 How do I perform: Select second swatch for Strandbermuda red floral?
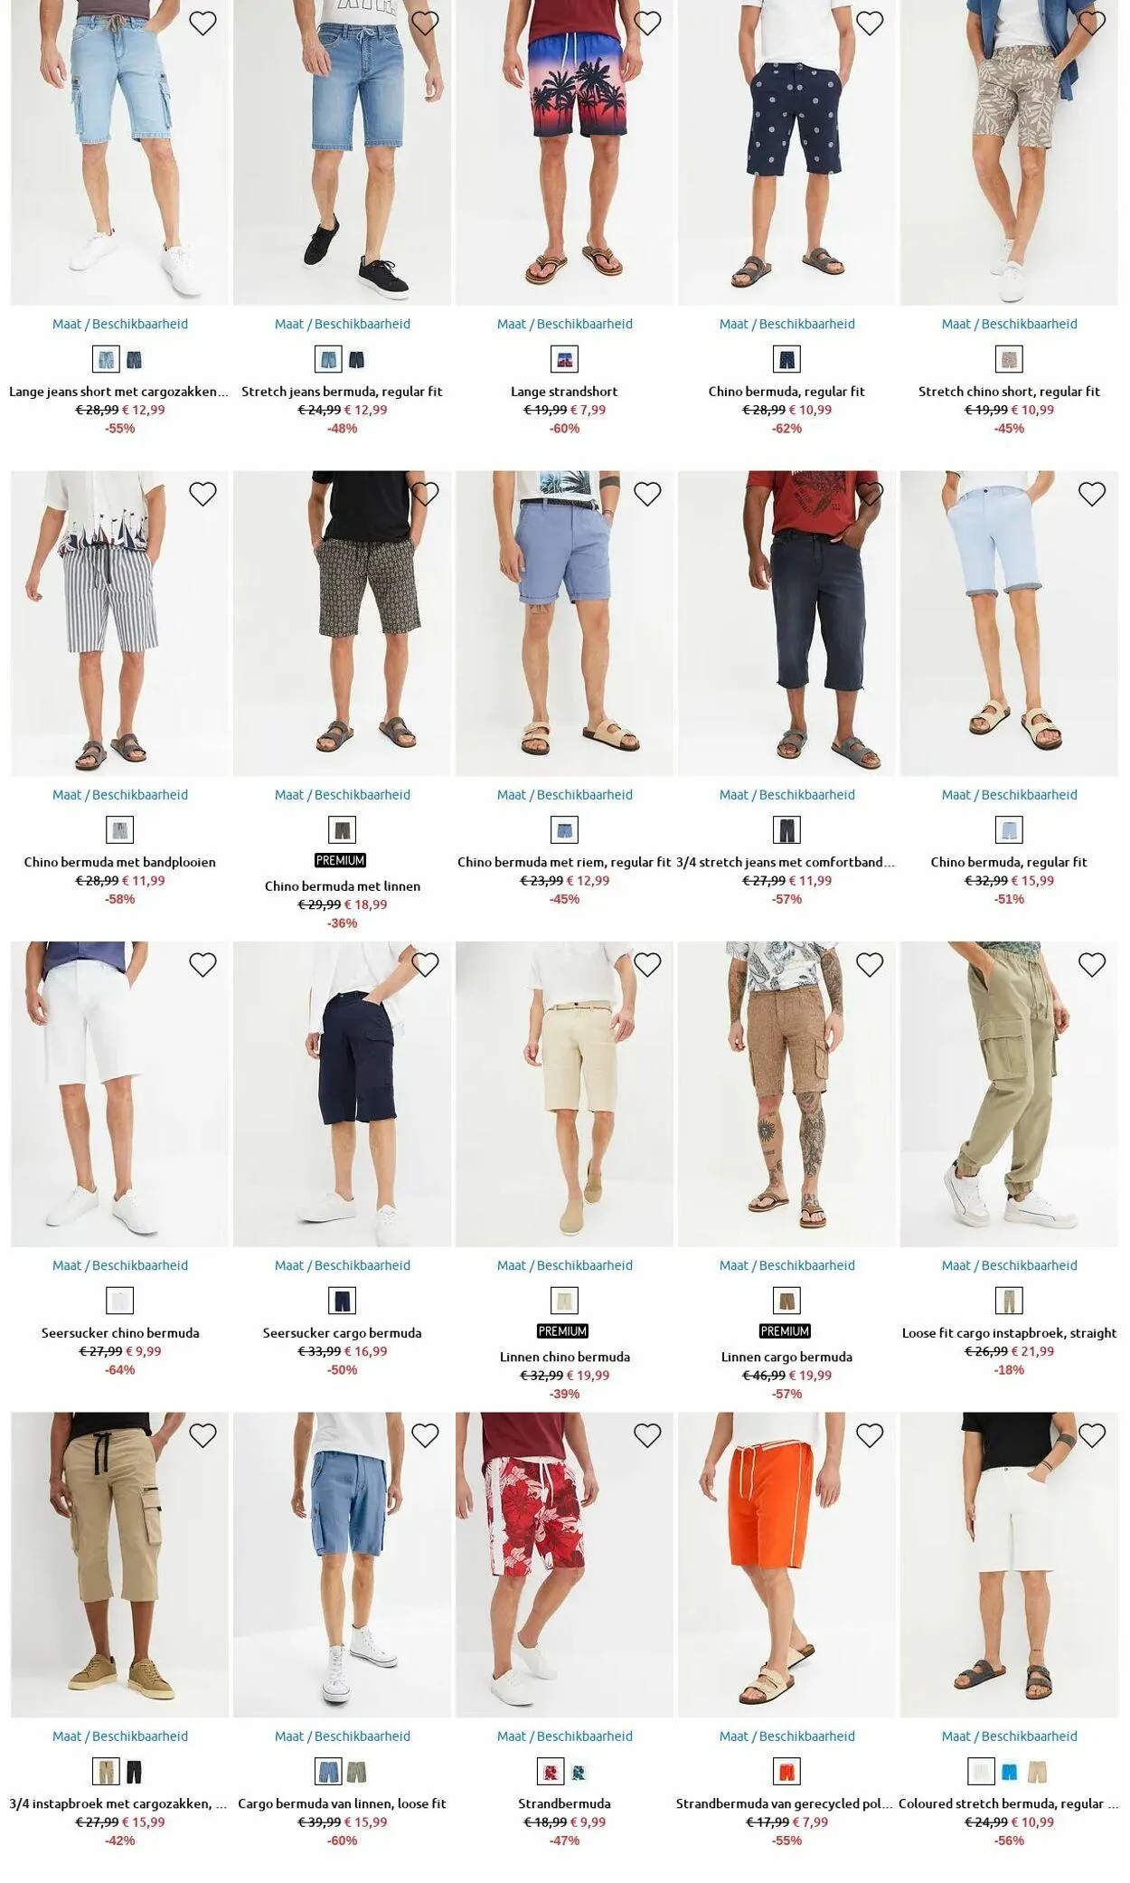tap(579, 1772)
